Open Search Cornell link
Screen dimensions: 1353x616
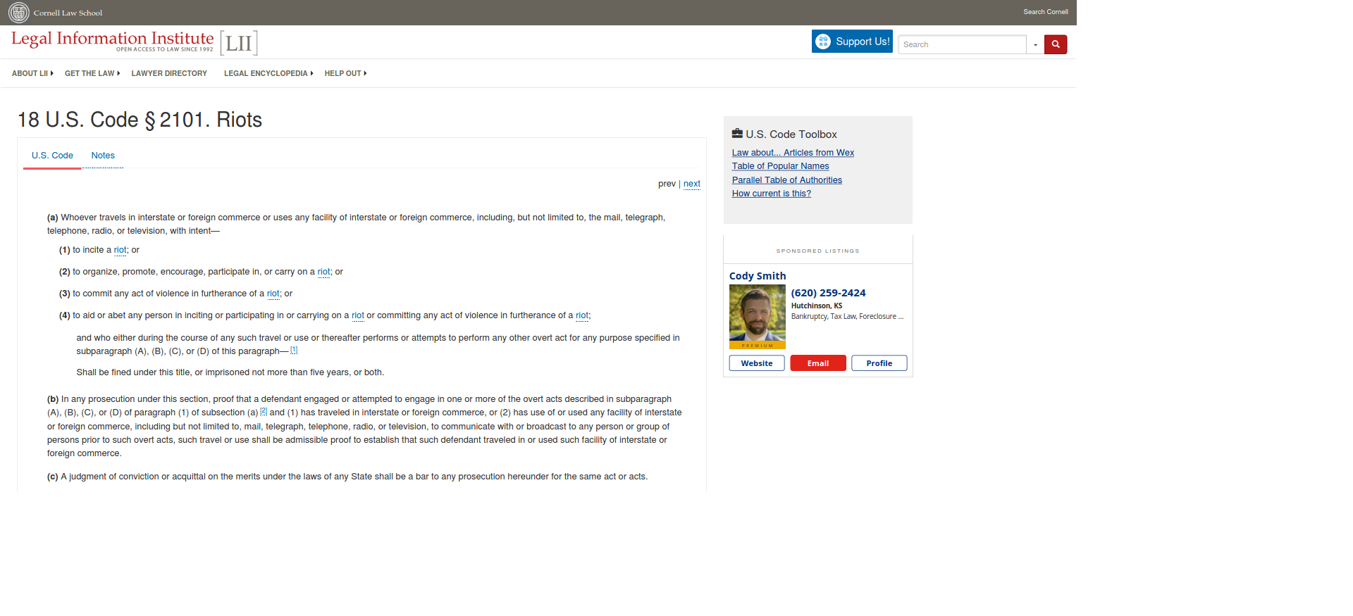(1045, 12)
